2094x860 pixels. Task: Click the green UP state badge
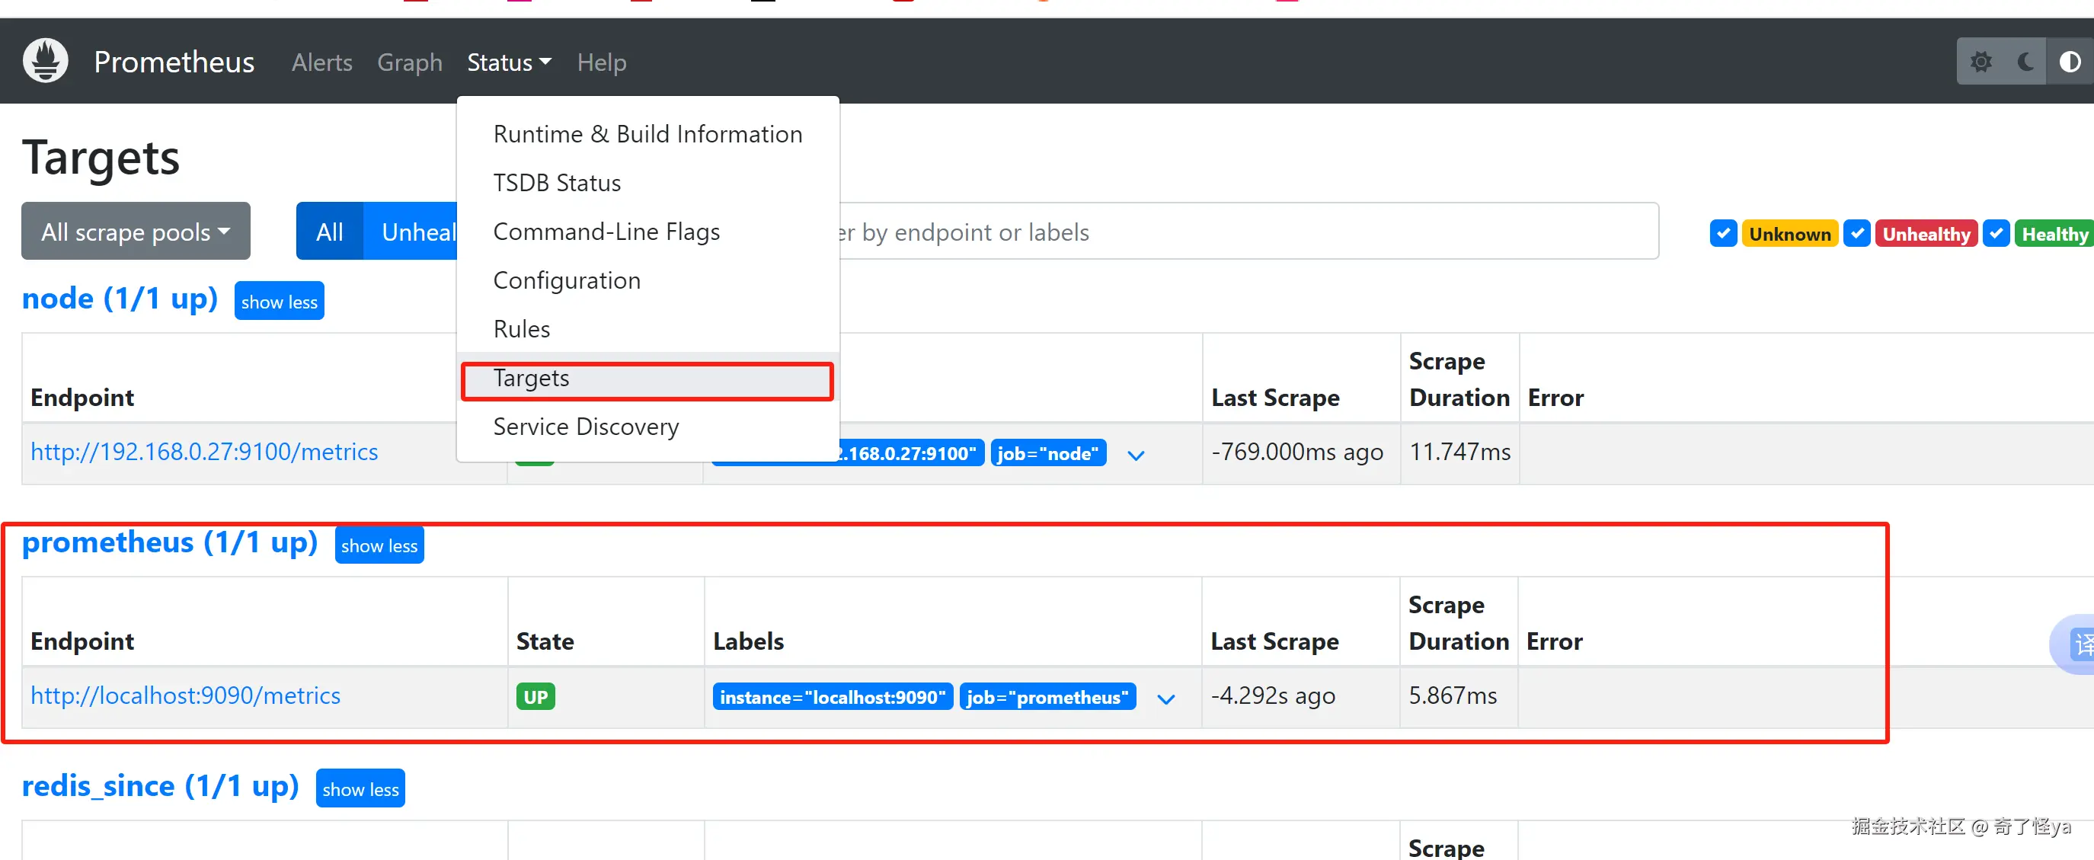point(535,697)
